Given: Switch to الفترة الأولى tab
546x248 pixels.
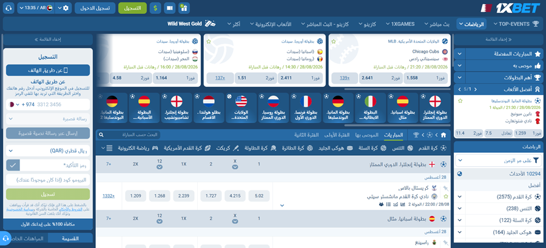Looking at the screenshot, I should pos(336,135).
